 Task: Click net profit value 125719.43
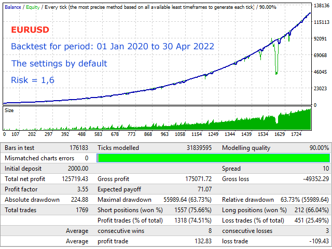coord(75,179)
